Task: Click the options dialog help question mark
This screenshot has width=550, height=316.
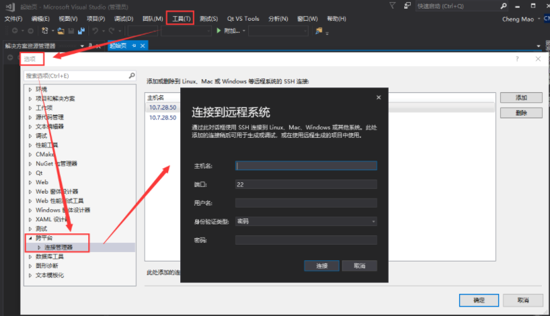Action: tap(517, 59)
